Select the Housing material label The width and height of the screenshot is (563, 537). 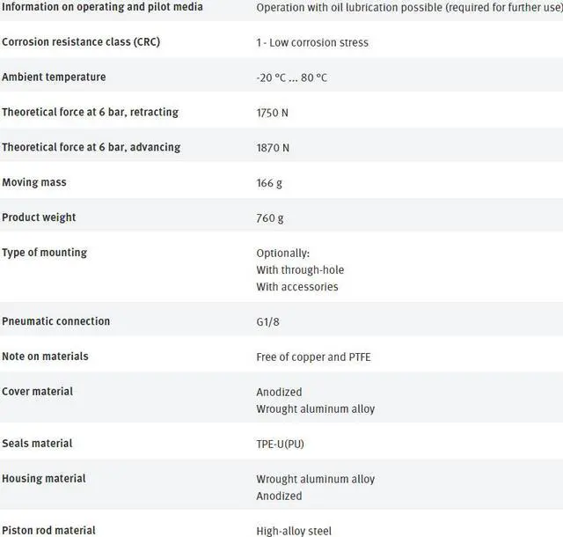pyautogui.click(x=44, y=479)
